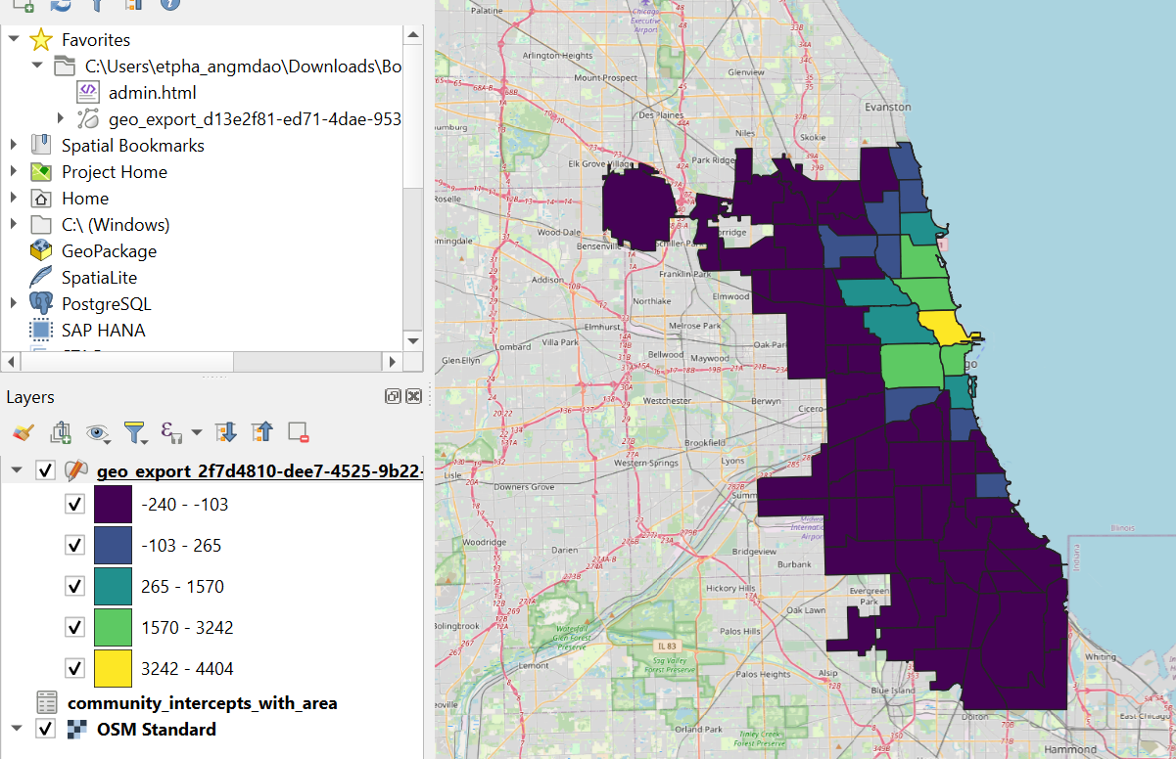The image size is (1176, 759).
Task: Collapse the Favorites tree item
Action: (x=13, y=39)
